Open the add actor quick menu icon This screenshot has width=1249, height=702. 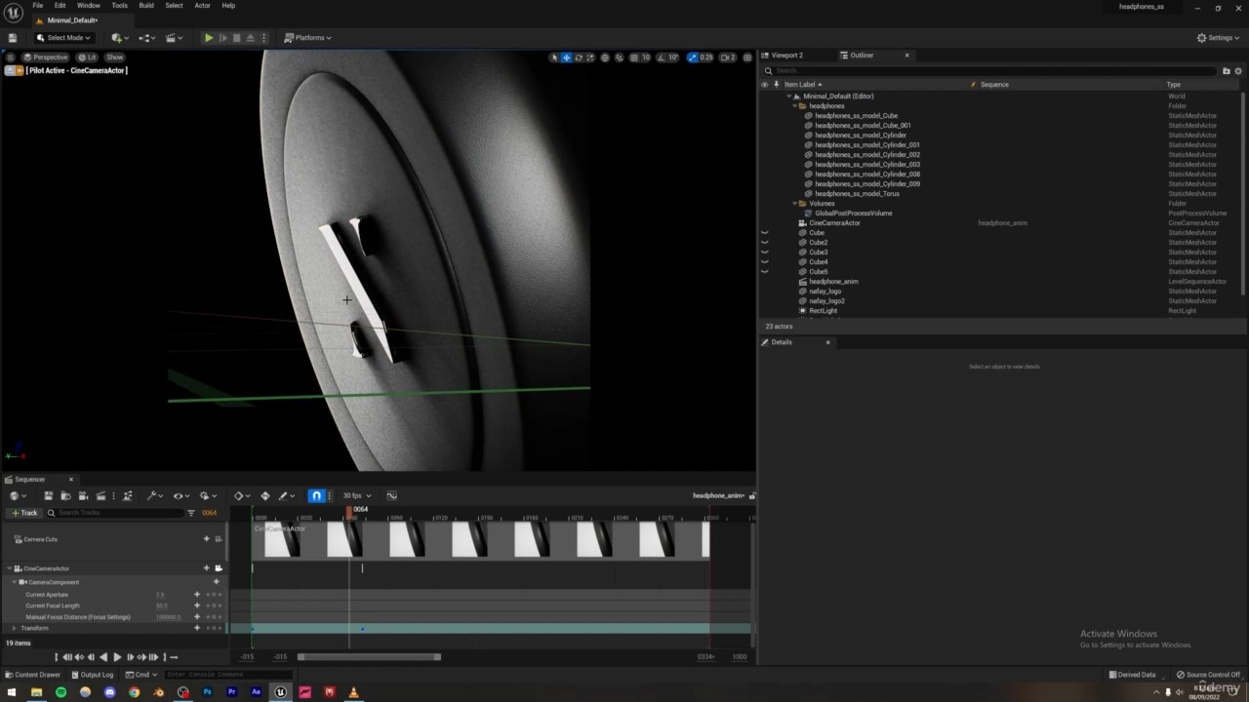point(117,38)
